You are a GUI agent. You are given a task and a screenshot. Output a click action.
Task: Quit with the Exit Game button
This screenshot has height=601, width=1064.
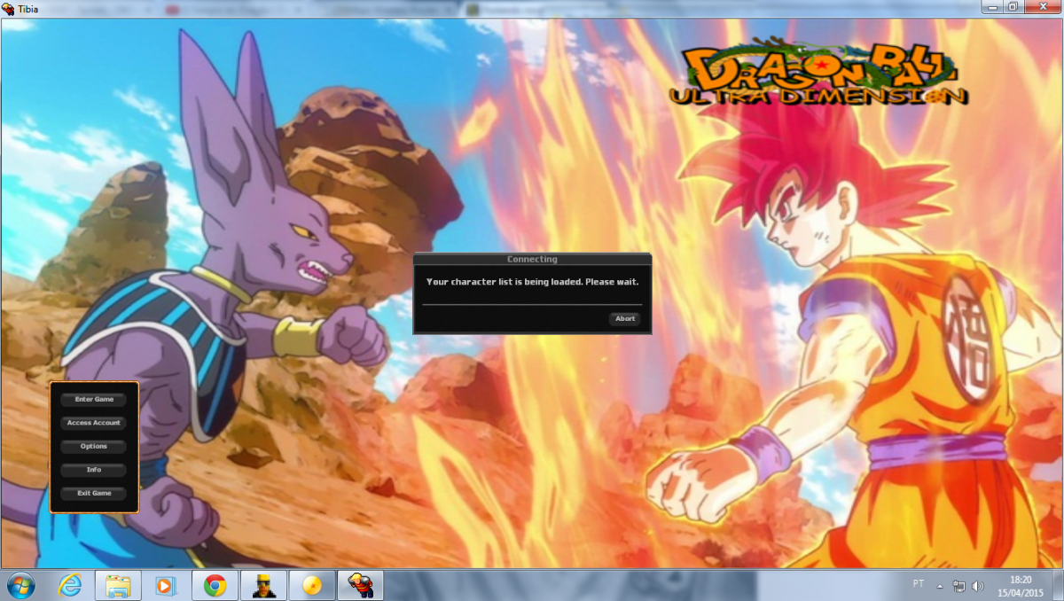tap(94, 493)
